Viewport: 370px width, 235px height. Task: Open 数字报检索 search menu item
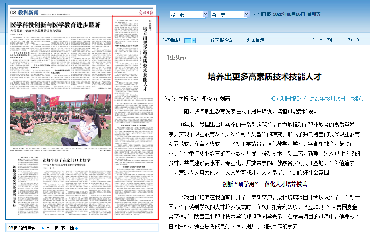tap(221, 40)
